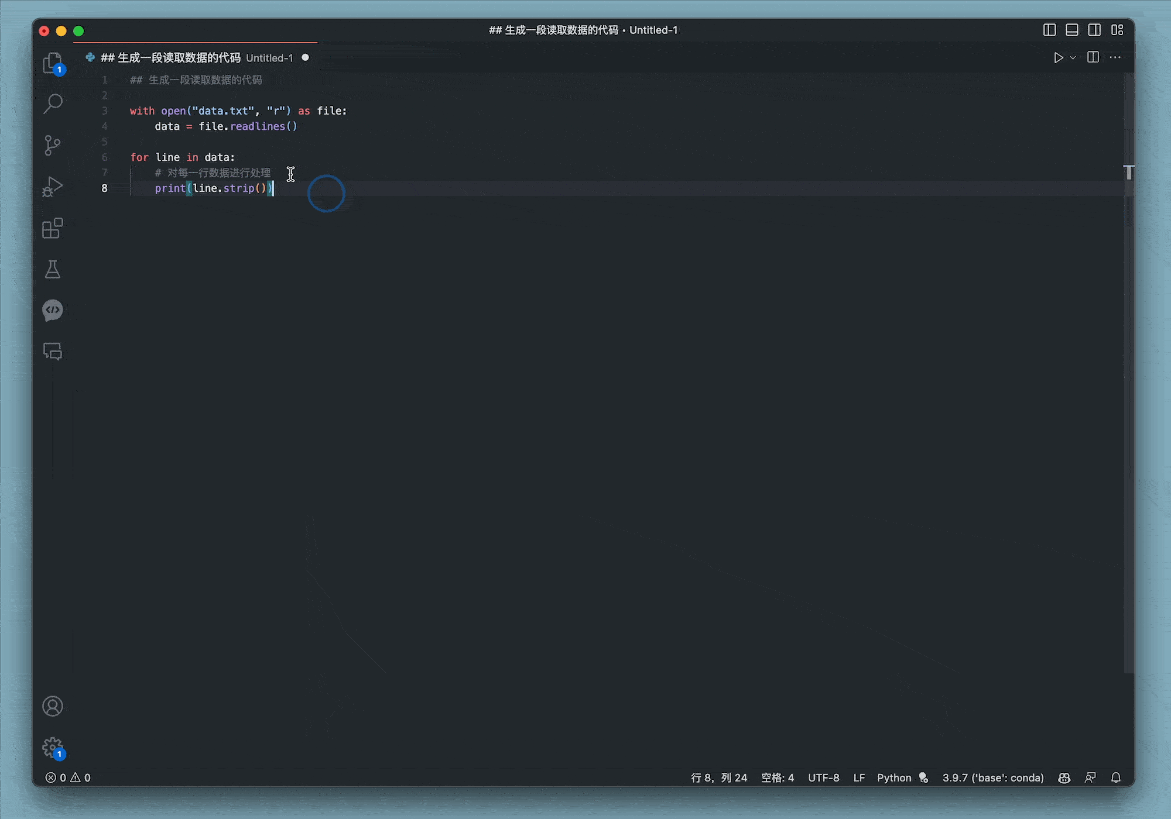Click the editor vertical scrollbar track
Image resolution: width=1171 pixels, height=819 pixels.
[x=1129, y=409]
